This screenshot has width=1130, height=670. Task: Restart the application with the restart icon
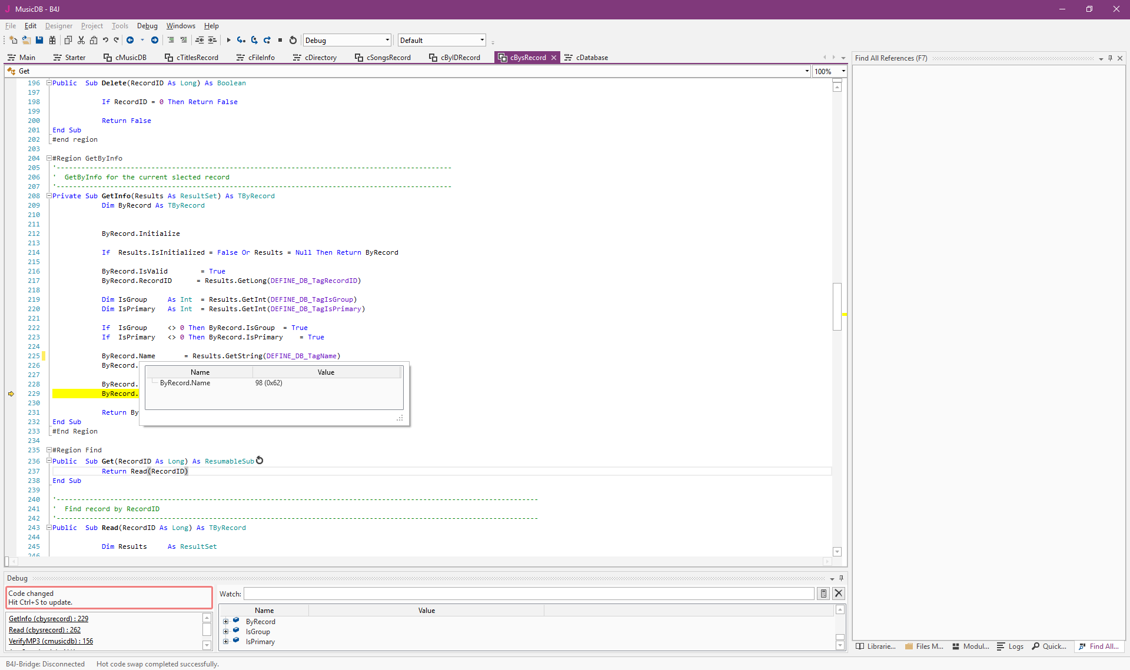click(293, 40)
